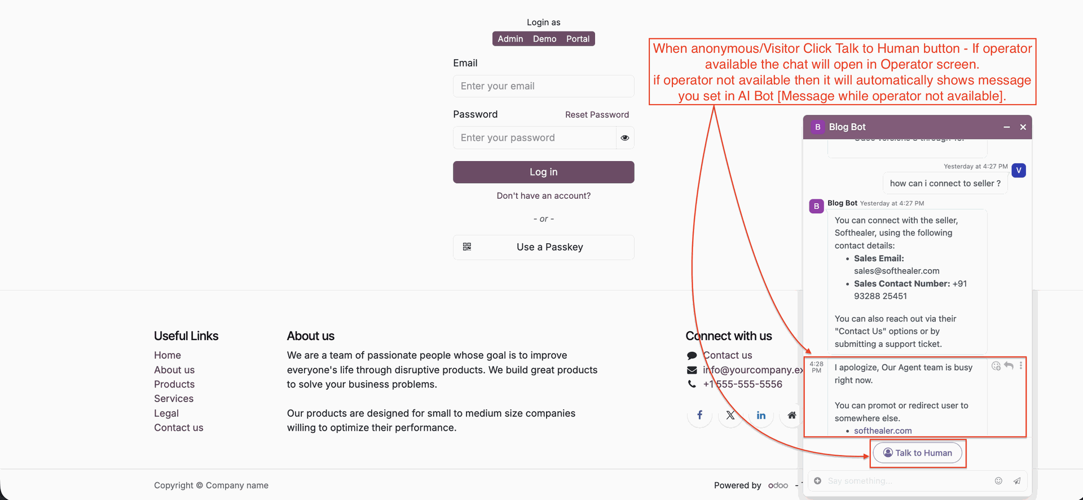Open the three-dot message options menu
This screenshot has height=500, width=1083.
point(1021,366)
